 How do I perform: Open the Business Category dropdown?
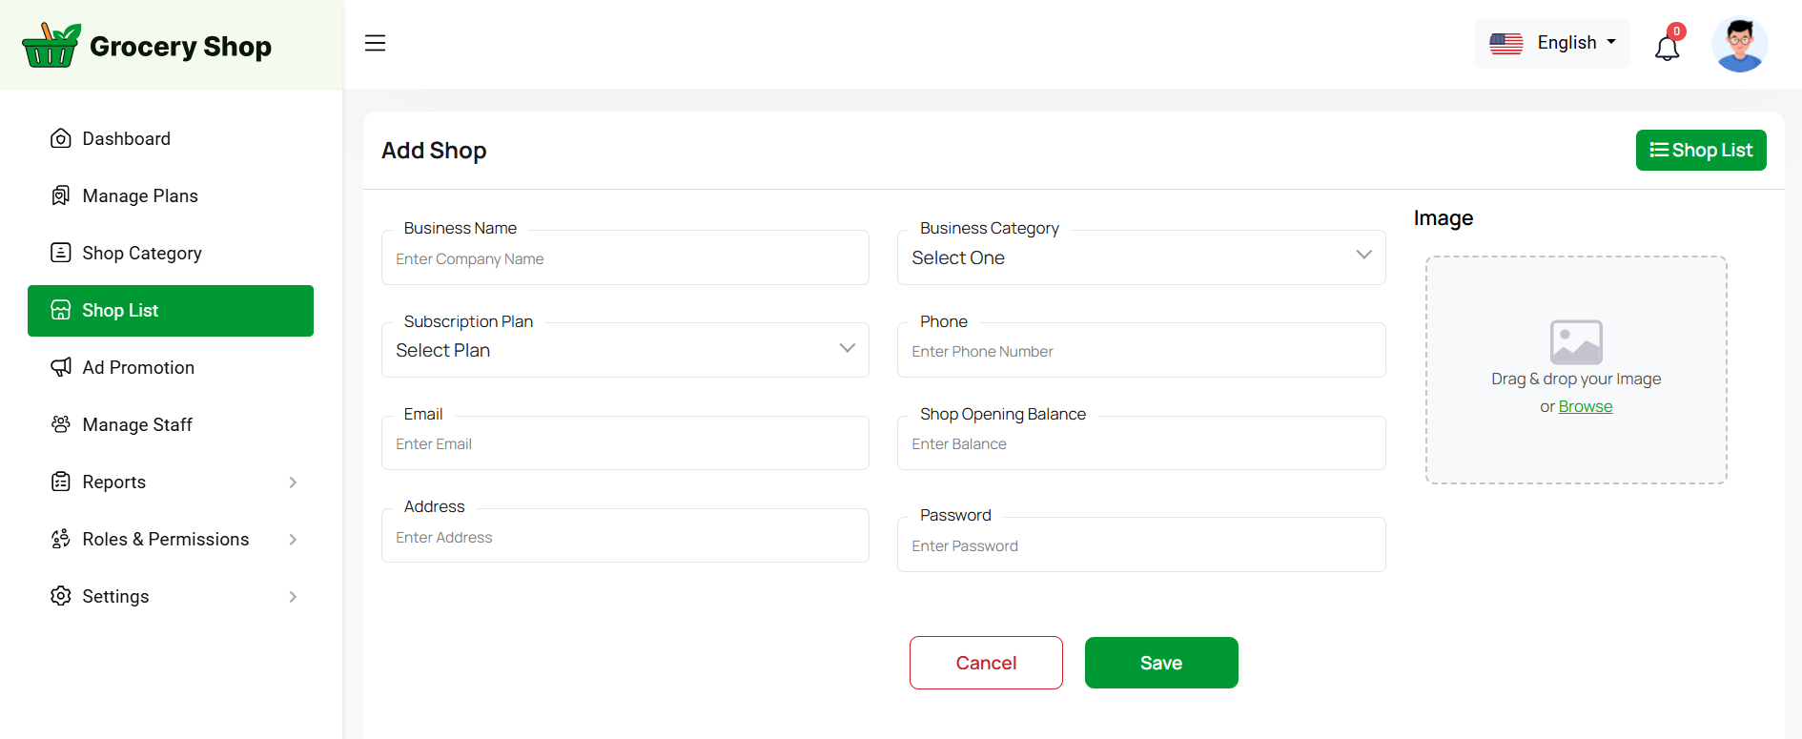pos(1140,257)
